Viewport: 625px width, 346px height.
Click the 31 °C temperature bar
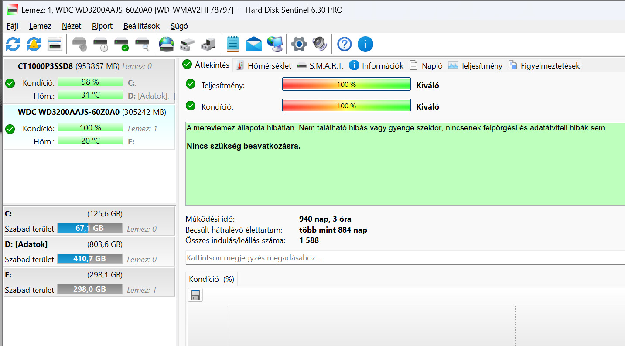coord(90,95)
